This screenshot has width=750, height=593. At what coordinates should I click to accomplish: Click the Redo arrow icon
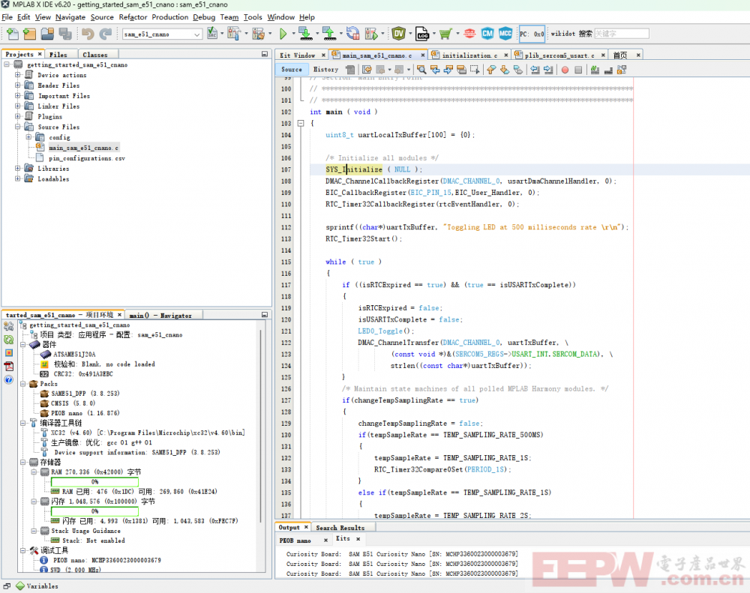coord(105,34)
